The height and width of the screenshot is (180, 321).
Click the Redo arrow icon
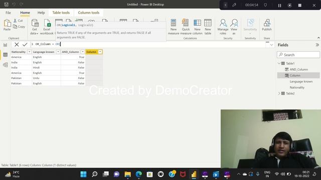[21, 4]
